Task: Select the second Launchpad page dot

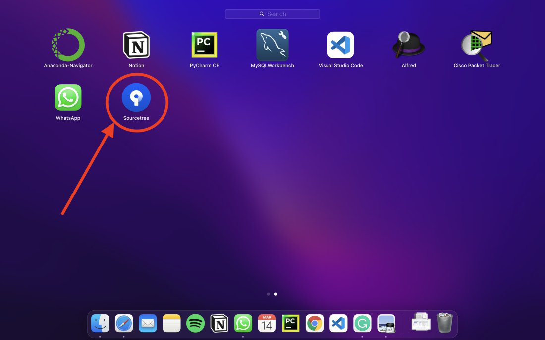Action: (x=276, y=294)
